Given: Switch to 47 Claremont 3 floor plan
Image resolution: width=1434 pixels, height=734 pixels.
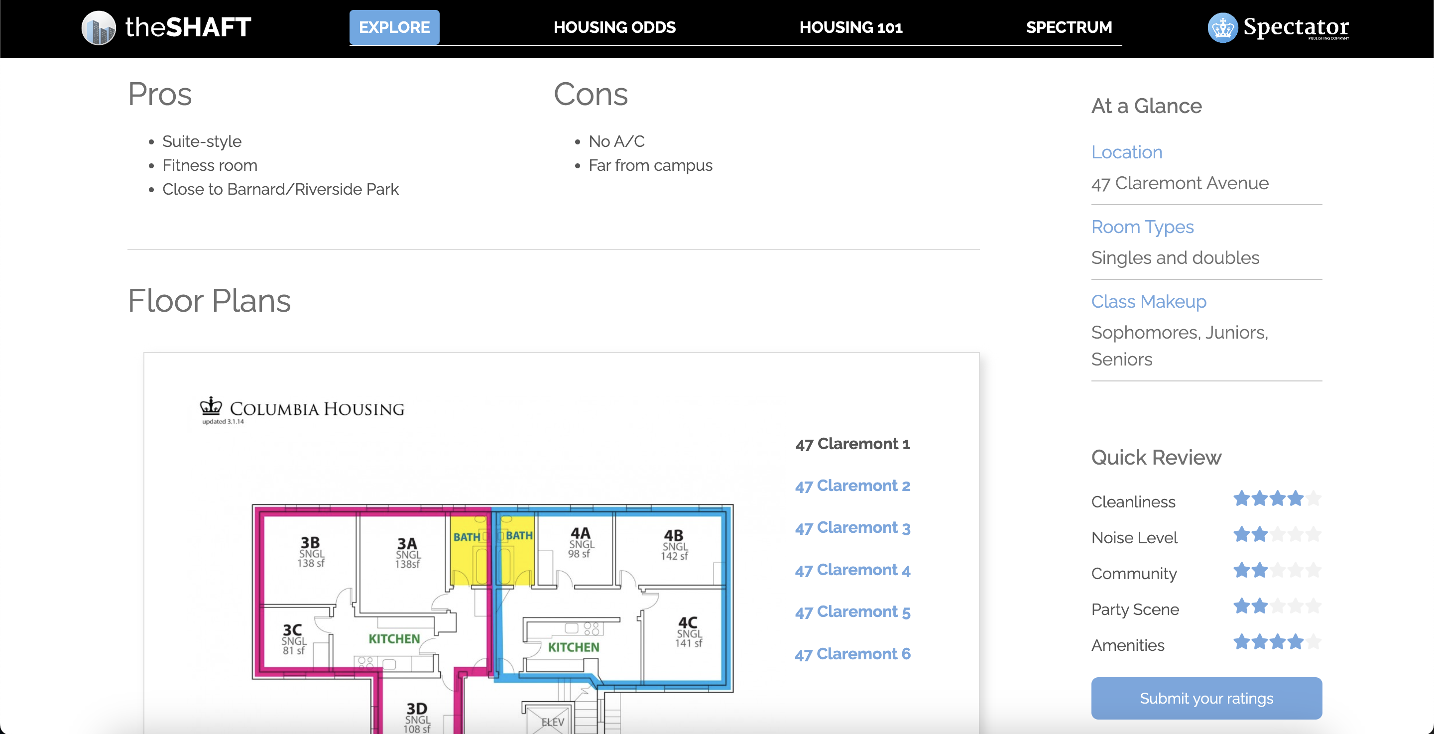Looking at the screenshot, I should tap(852, 527).
